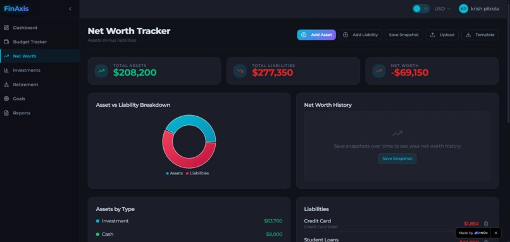510x242 pixels.
Task: Open the Investments menu item
Action: 40,70
